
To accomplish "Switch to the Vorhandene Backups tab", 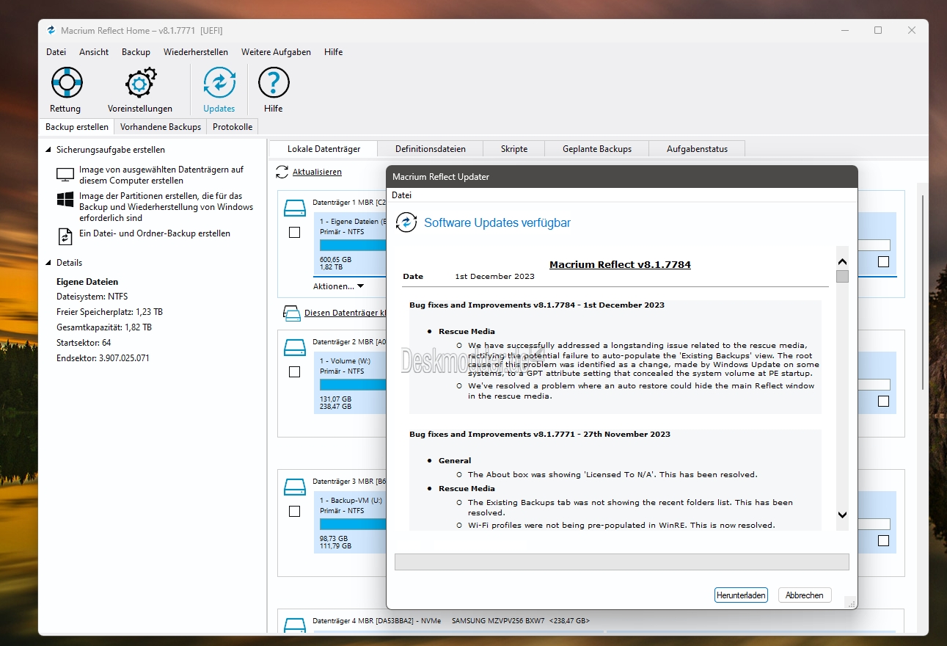I will [160, 127].
